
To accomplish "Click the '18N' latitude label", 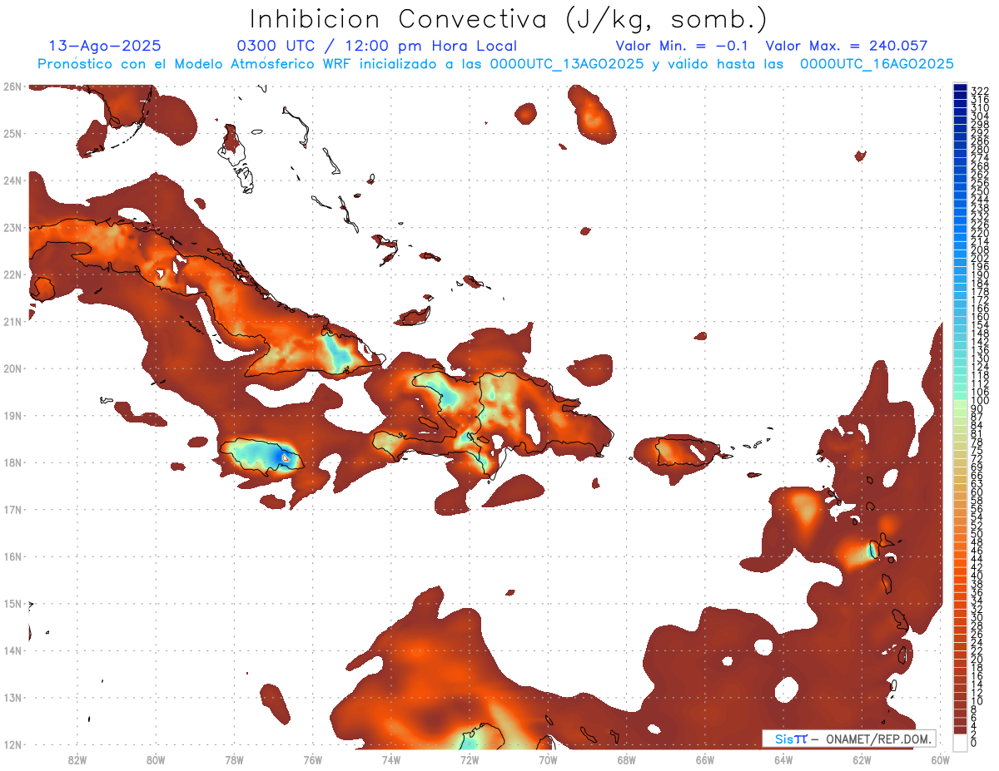I will 12,462.
